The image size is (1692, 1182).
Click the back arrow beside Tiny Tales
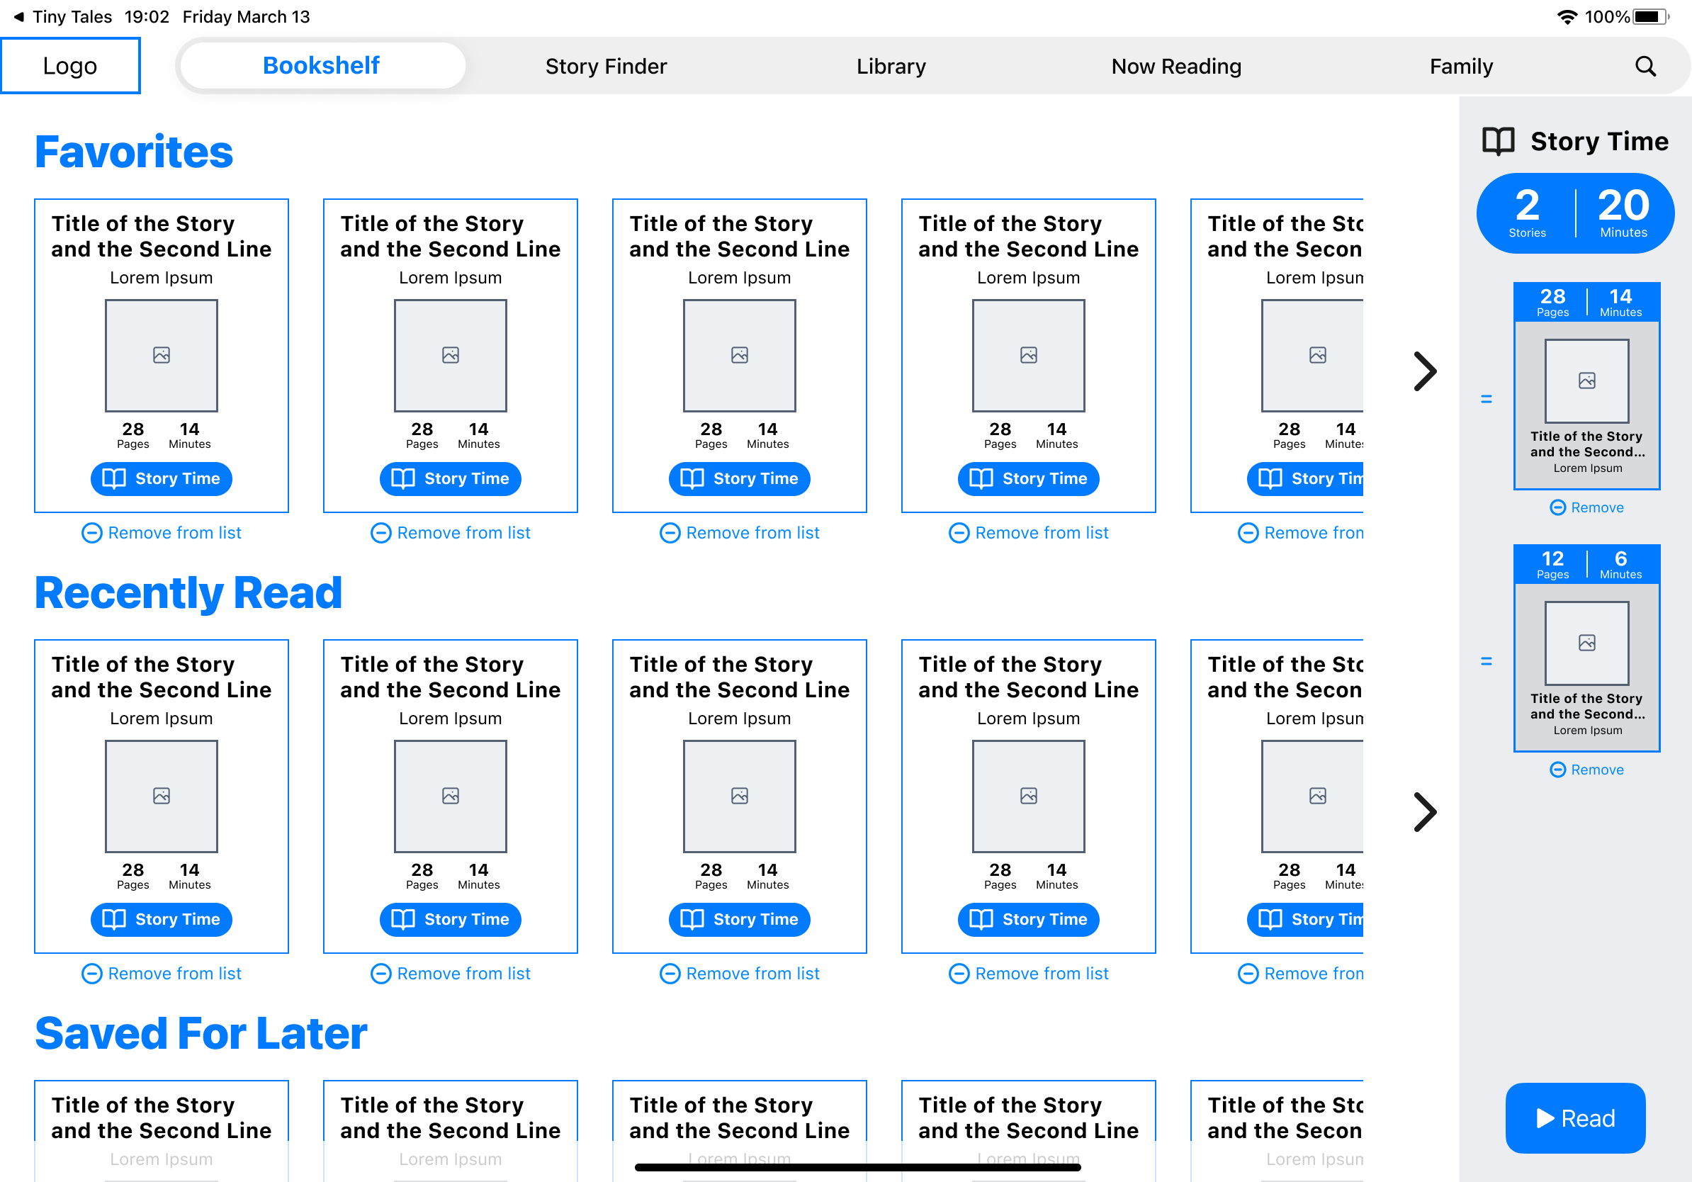coord(18,16)
